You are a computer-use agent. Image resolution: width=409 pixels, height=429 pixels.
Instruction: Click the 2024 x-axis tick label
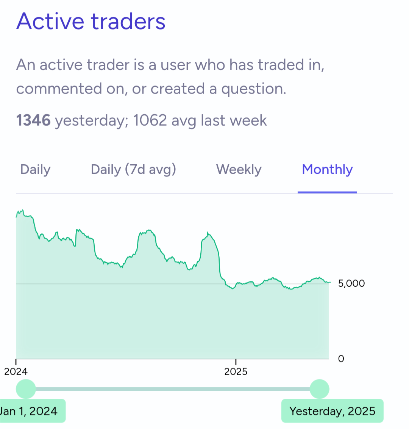[16, 371]
